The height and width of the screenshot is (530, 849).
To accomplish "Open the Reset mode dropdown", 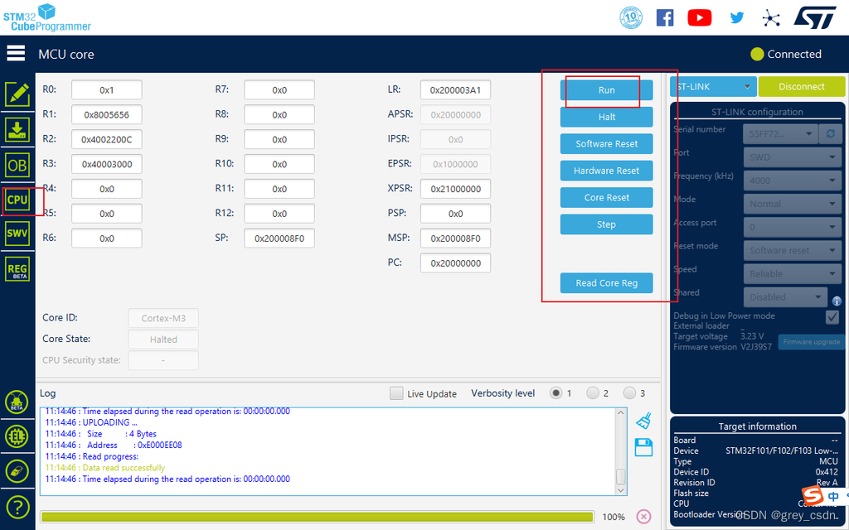I will tap(792, 250).
